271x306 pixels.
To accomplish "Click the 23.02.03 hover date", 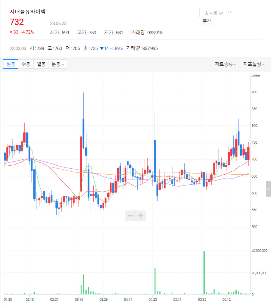I will pyautogui.click(x=18, y=49).
